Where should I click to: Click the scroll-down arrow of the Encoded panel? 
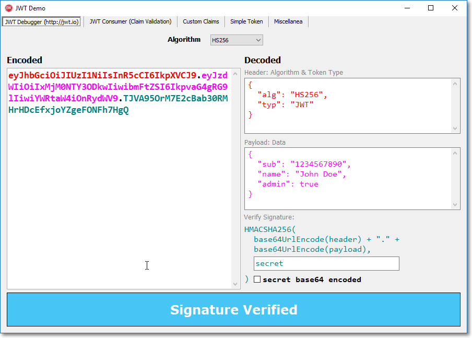point(235,283)
